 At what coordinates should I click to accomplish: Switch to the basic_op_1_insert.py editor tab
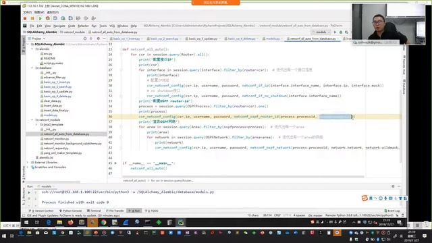tap(126, 39)
